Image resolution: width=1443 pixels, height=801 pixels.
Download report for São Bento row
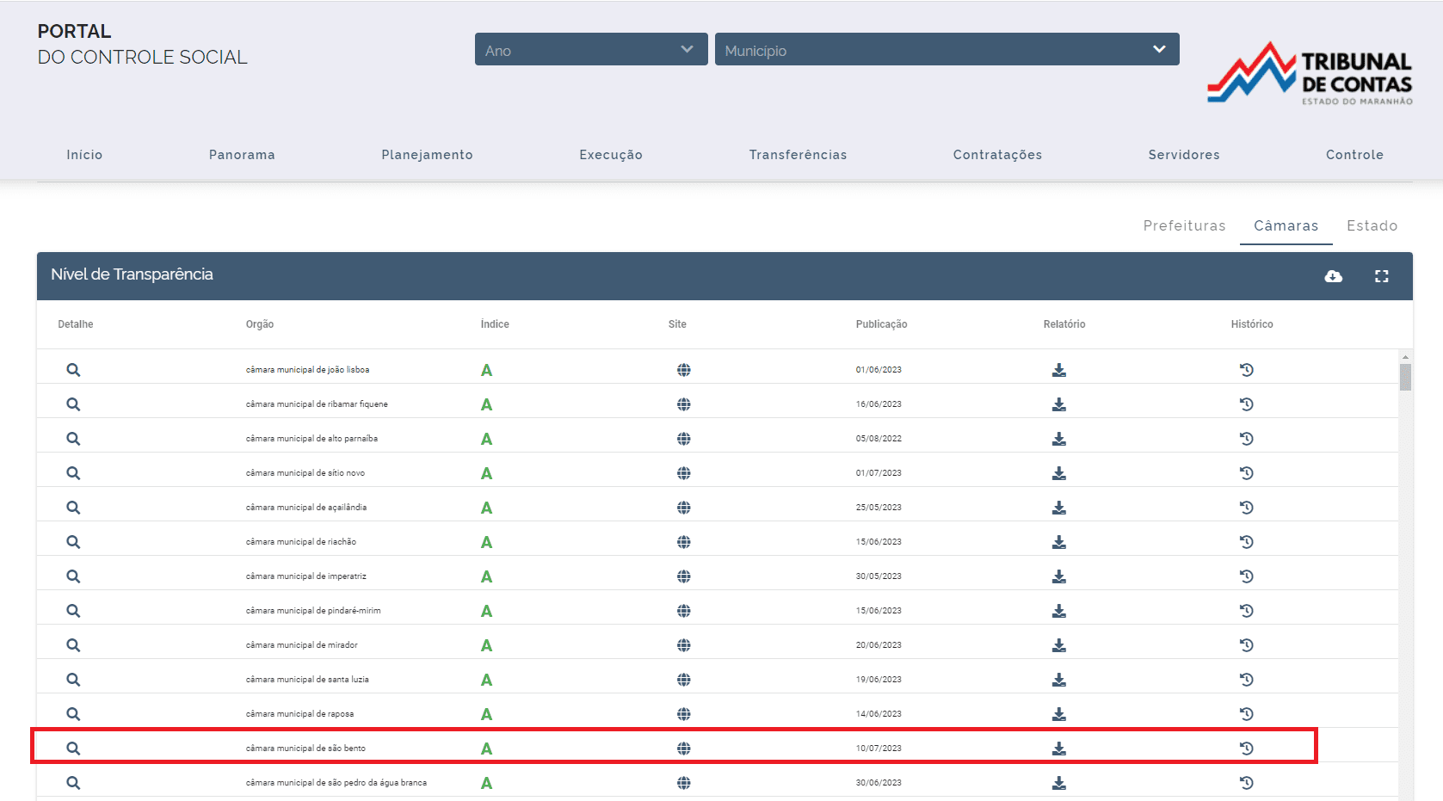coord(1059,749)
